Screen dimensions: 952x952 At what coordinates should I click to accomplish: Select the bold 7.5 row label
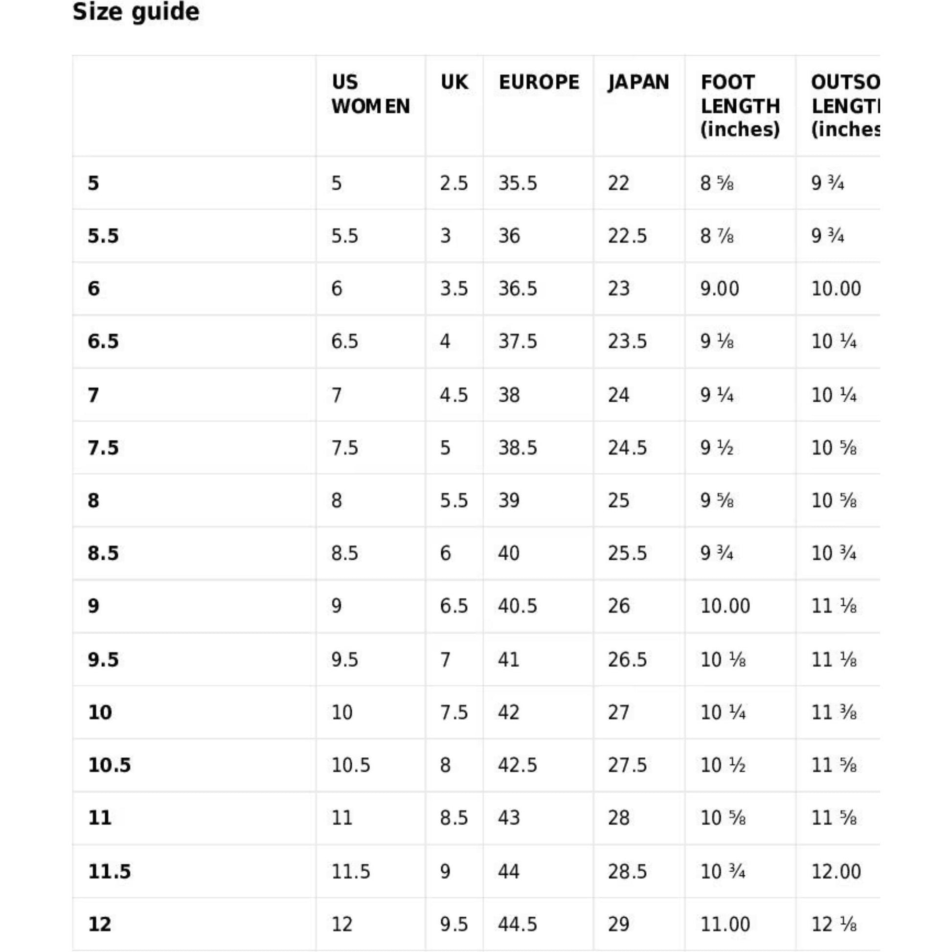(103, 448)
